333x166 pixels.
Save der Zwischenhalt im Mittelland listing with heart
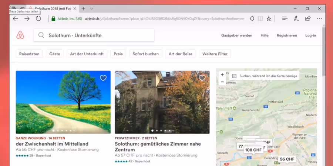click(x=103, y=78)
